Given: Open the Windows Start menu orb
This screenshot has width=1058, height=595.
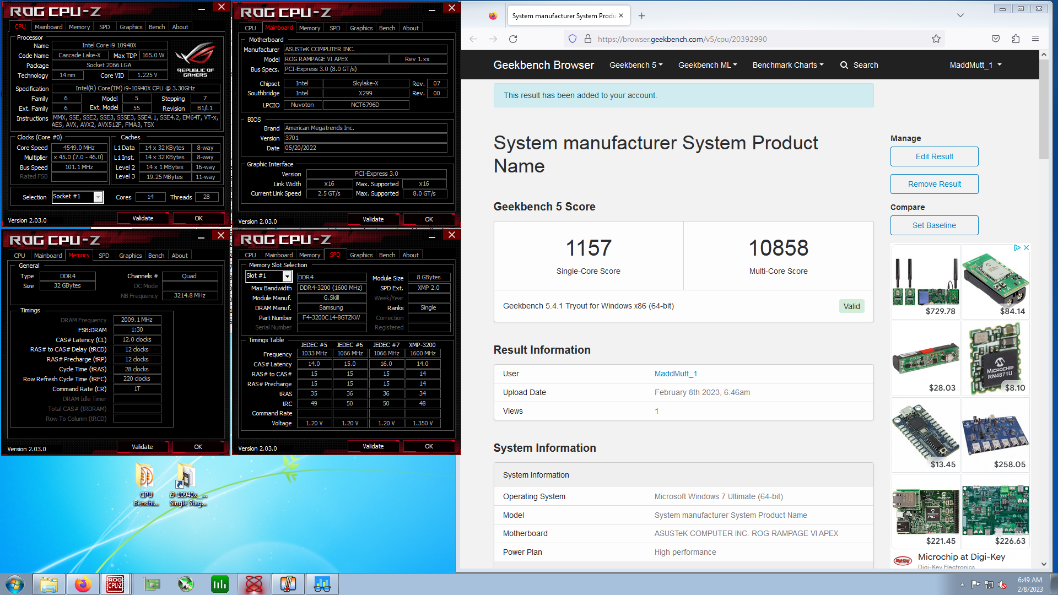Looking at the screenshot, I should coord(15,584).
